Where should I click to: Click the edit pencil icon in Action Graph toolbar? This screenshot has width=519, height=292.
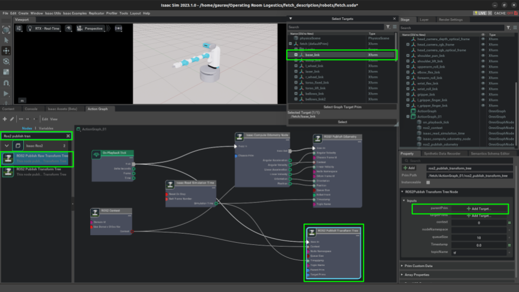tap(12, 119)
